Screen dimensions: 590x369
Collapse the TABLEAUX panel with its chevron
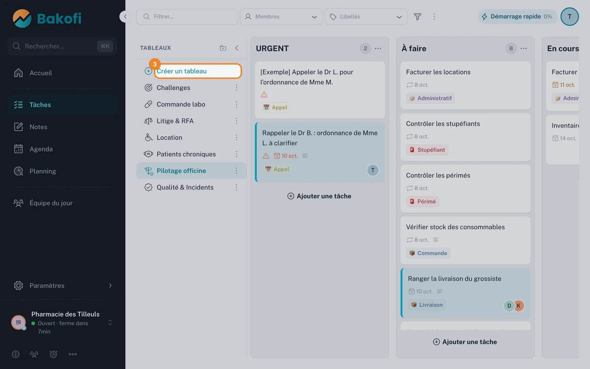[237, 48]
